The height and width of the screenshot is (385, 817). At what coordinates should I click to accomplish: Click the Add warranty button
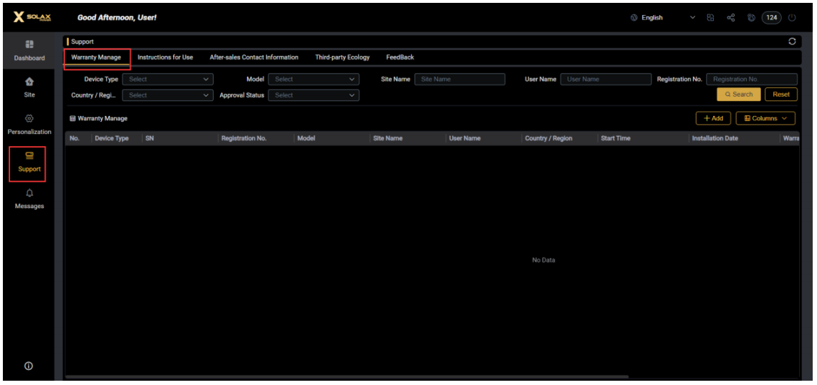713,119
